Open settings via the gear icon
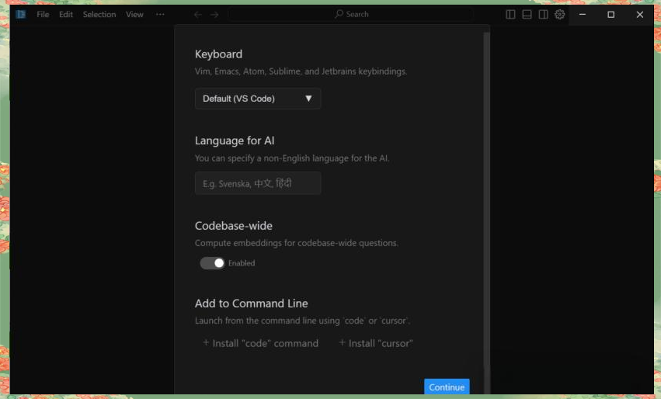Viewport: 661px width, 399px height. [x=559, y=14]
